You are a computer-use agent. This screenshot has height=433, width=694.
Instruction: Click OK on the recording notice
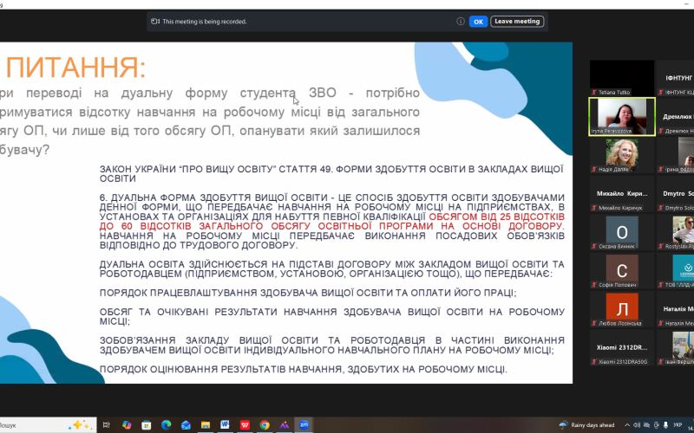pyautogui.click(x=478, y=22)
